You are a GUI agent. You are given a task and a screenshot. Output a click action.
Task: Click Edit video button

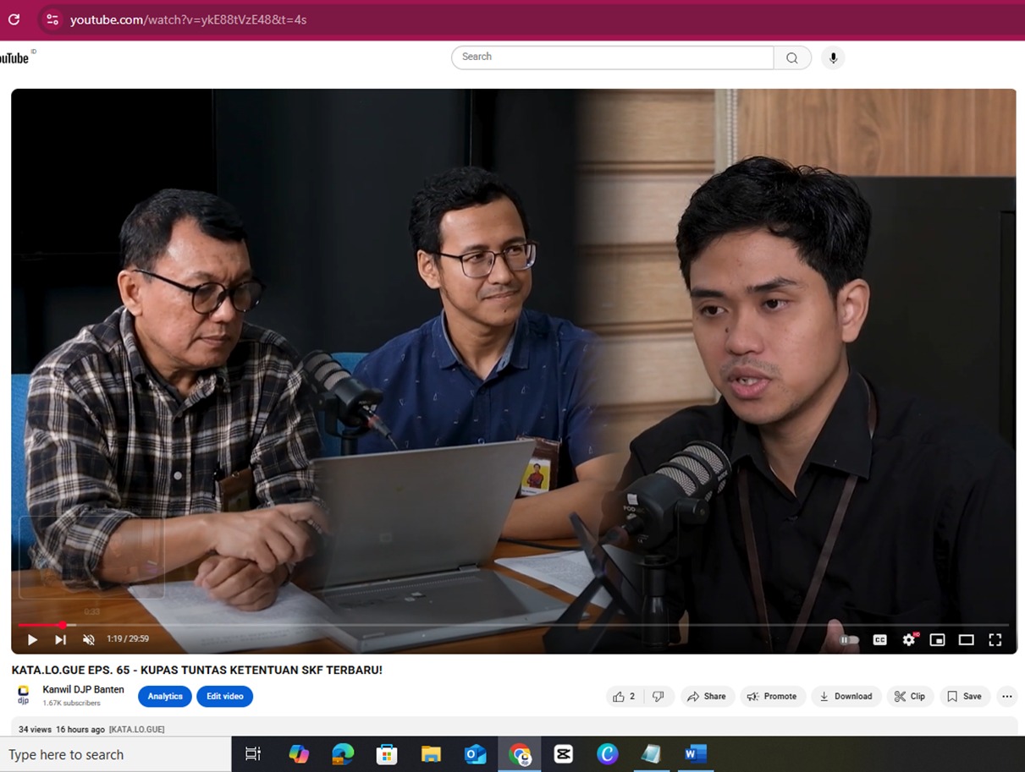pyautogui.click(x=224, y=697)
